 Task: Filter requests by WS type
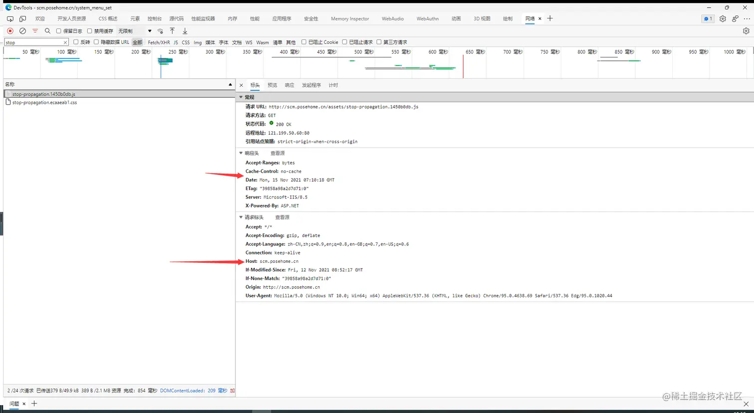click(249, 42)
